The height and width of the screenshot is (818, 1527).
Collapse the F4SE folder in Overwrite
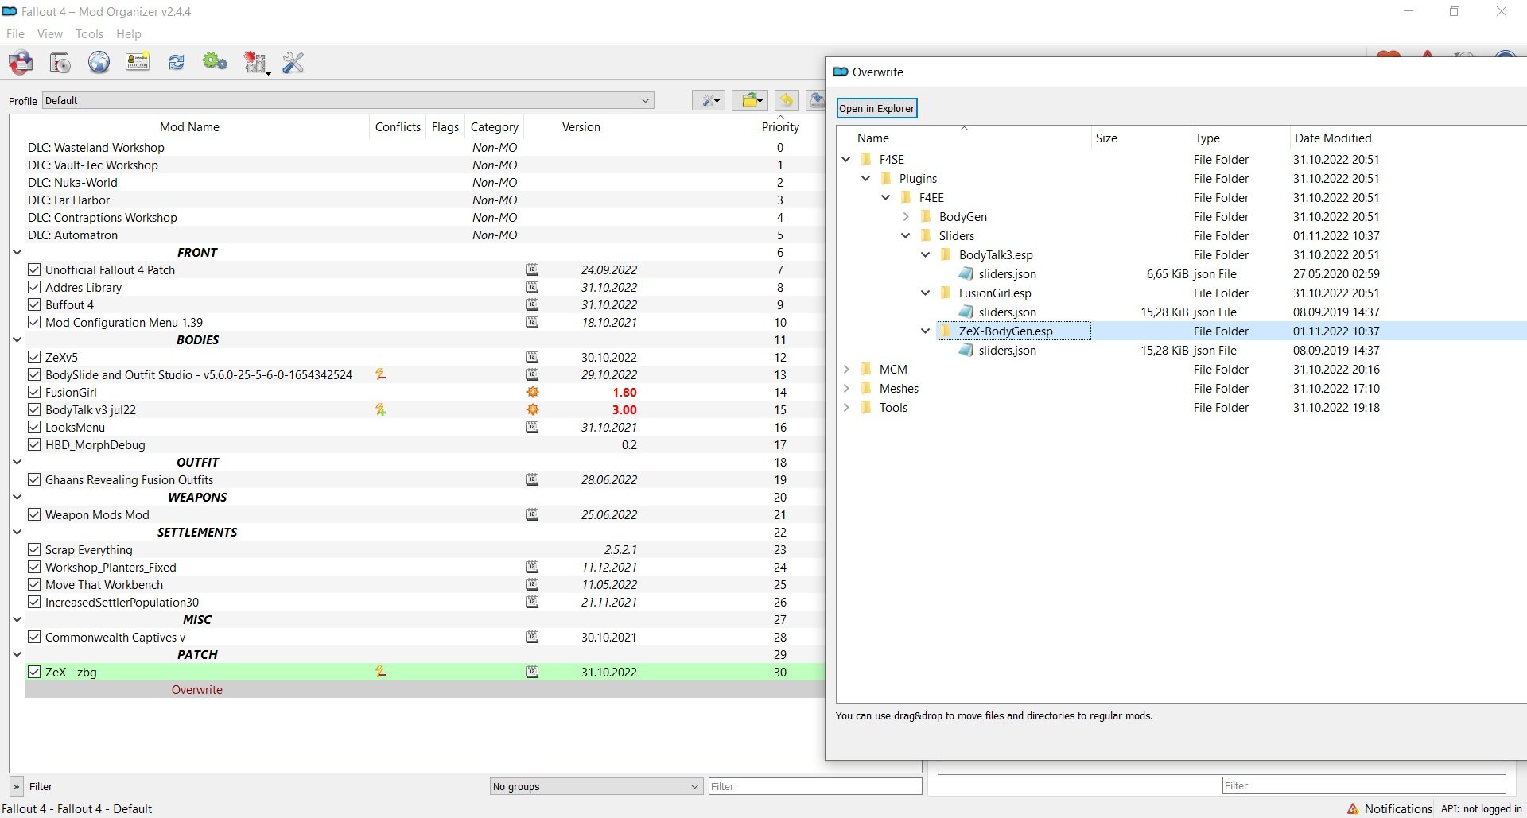tap(846, 159)
